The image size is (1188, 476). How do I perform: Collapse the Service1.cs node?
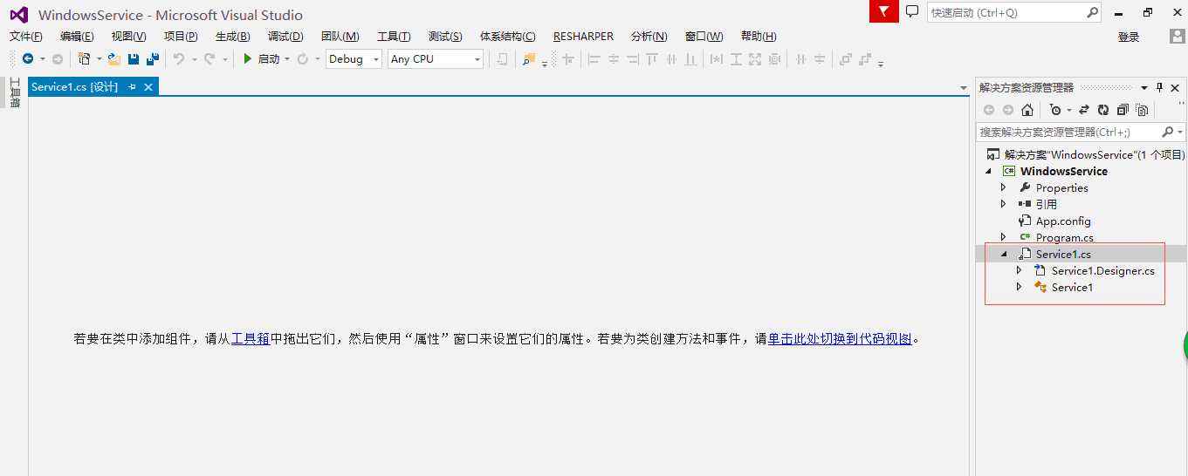1004,254
